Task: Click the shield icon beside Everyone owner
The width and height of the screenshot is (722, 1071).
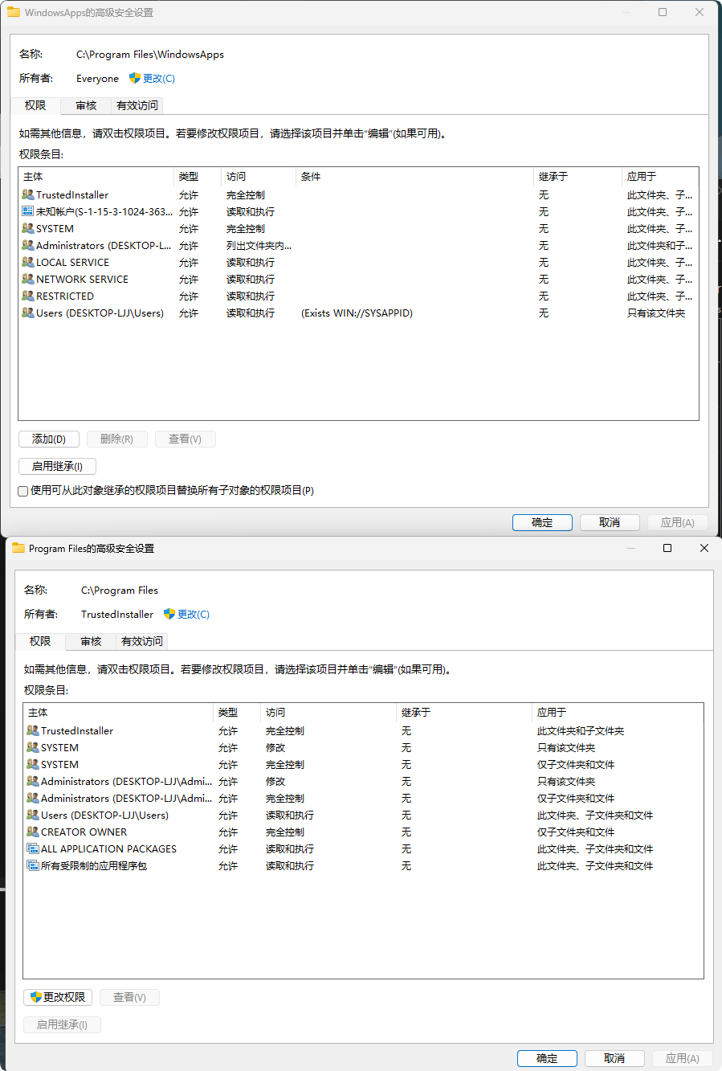Action: coord(135,78)
